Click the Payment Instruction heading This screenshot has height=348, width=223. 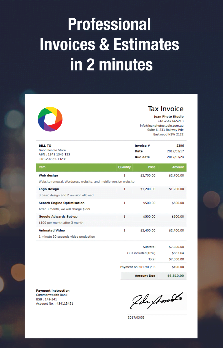pyautogui.click(x=53, y=291)
